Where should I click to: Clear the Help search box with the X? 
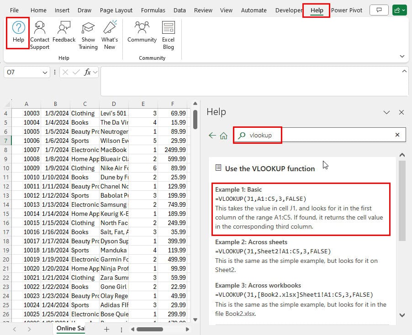click(397, 135)
